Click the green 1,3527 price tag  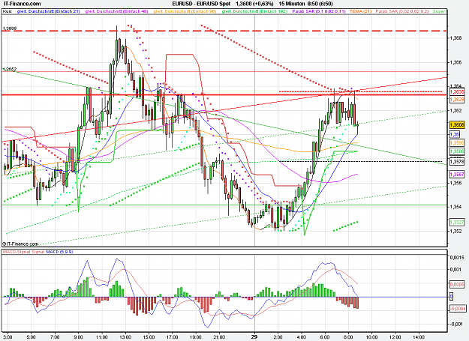[x=457, y=222]
